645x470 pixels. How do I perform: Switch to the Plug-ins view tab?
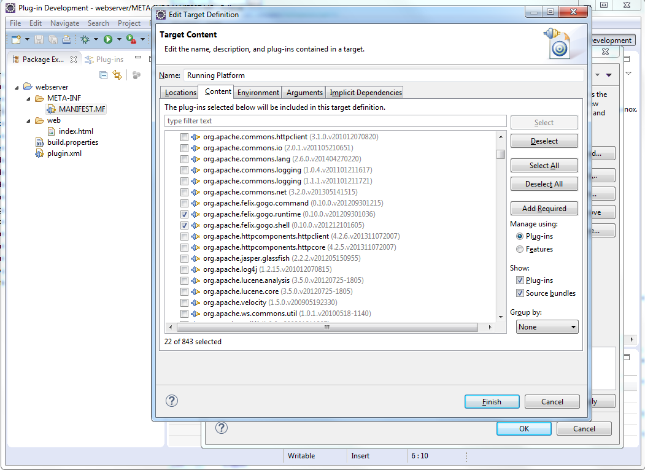104,60
